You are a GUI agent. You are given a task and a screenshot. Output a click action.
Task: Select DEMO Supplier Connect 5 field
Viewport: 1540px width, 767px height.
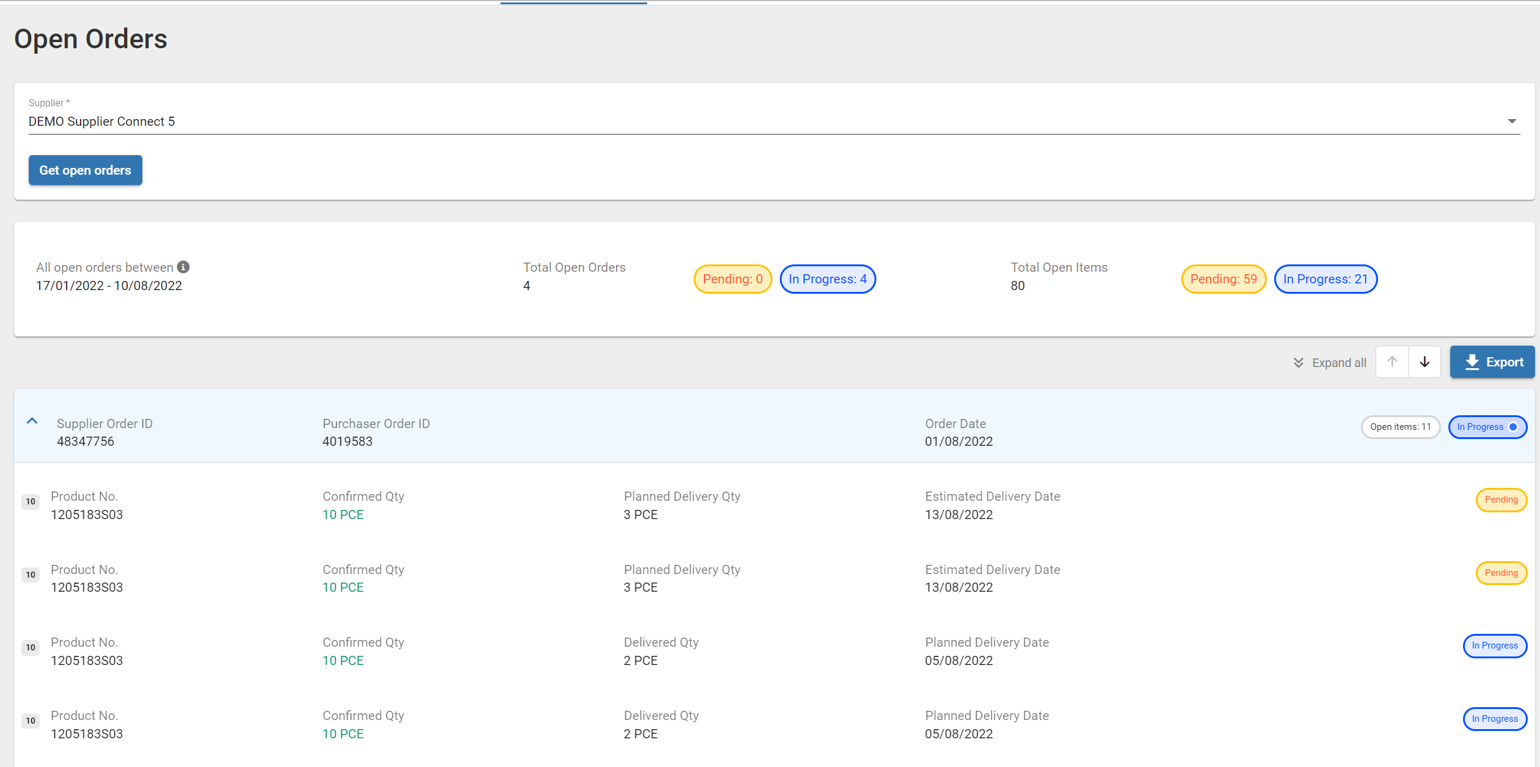tap(774, 121)
